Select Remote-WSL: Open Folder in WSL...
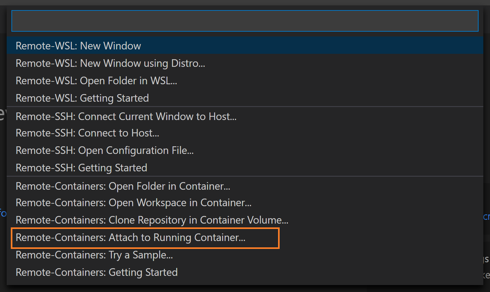 pos(245,80)
